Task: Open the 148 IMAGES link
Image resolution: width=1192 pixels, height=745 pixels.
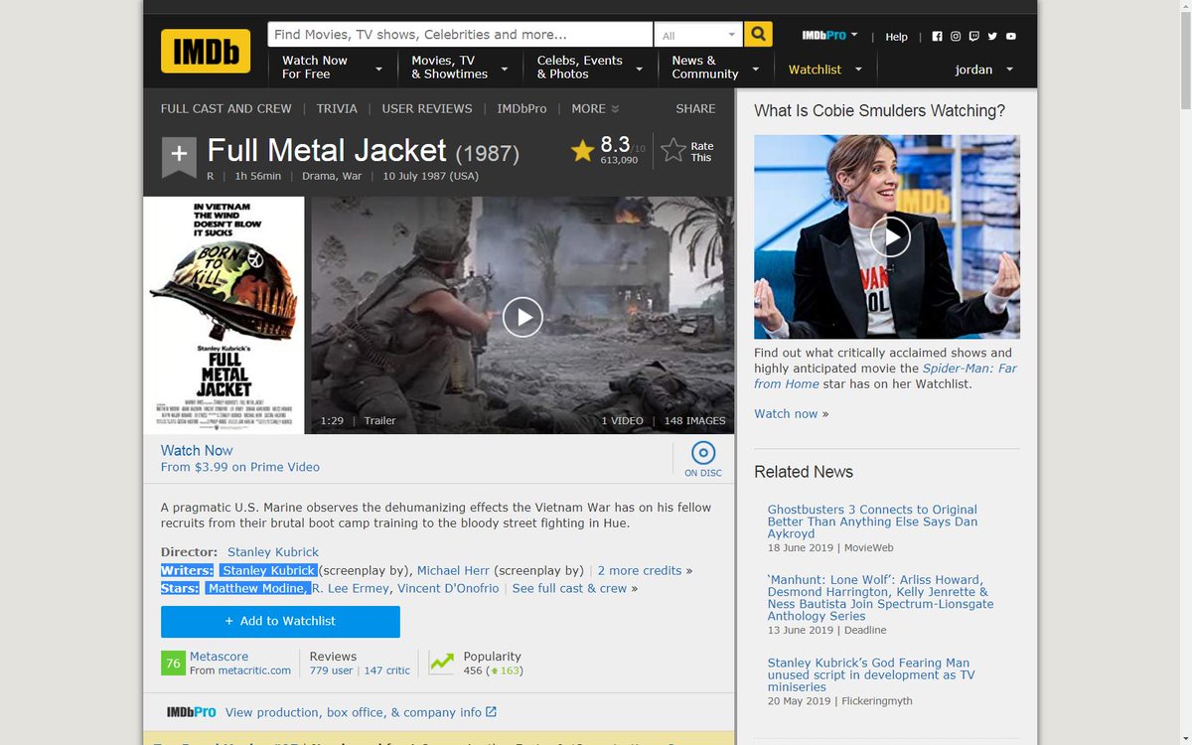Action: click(x=694, y=420)
